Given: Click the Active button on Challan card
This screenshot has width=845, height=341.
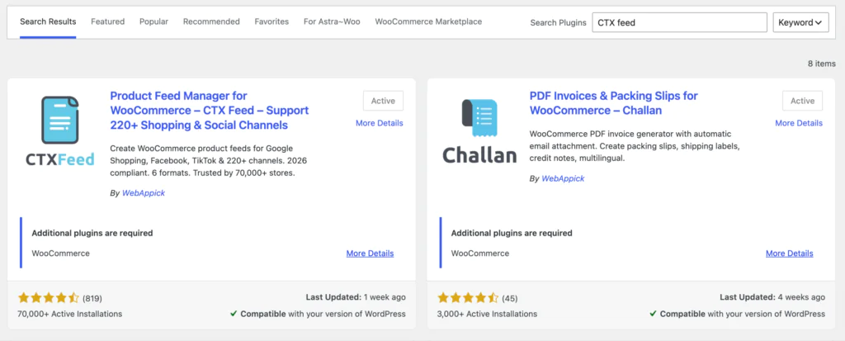Looking at the screenshot, I should click(x=802, y=101).
